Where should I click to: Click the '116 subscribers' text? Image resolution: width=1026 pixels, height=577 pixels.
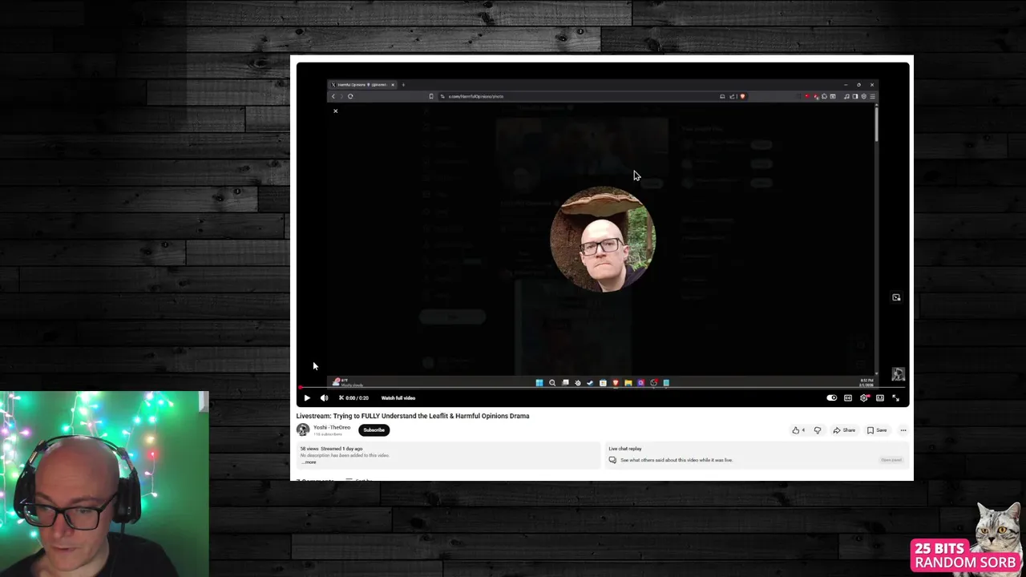[328, 434]
